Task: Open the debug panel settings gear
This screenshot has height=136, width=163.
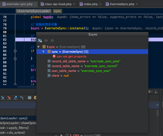Action: [x=150, y=92]
